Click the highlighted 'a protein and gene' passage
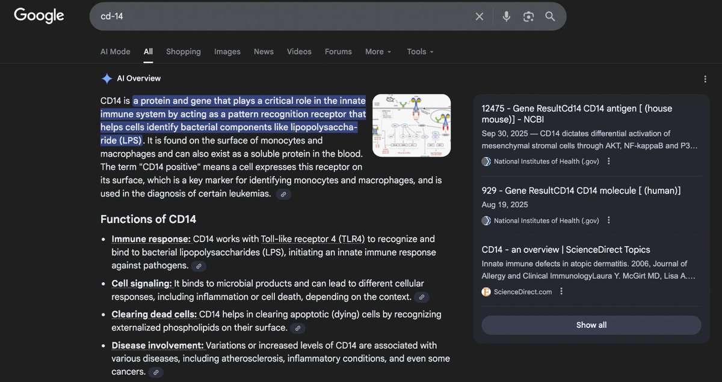Screen dimensions: 722x382 coord(233,121)
